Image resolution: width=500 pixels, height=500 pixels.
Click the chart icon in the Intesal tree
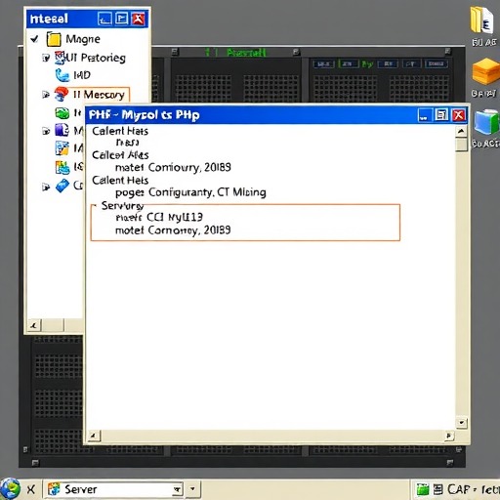tap(62, 167)
